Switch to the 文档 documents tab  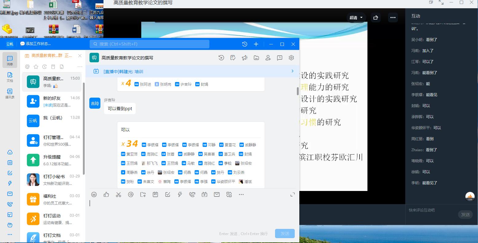[x=10, y=77]
